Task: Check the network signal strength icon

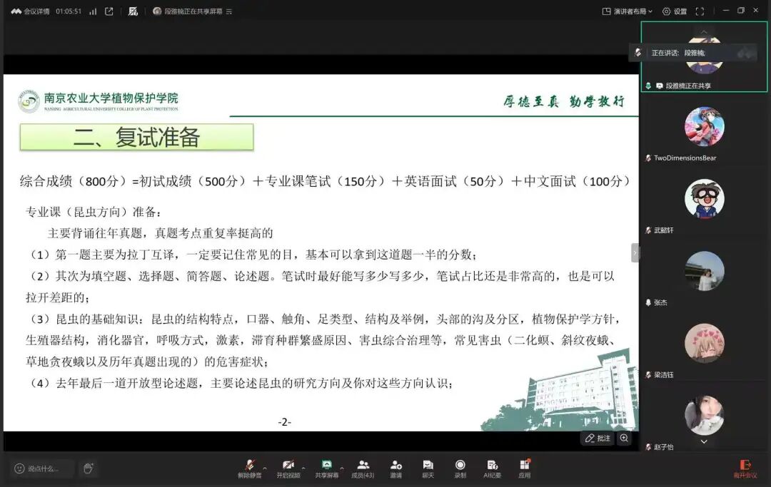Action: pyautogui.click(x=93, y=11)
